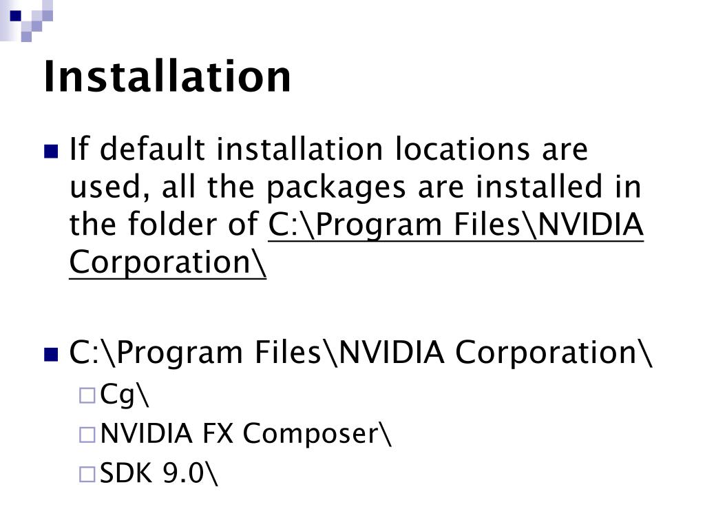Click the word 'Composer\' in the sub-list
Viewport: 705px width, 529px height.
pyautogui.click(x=317, y=434)
